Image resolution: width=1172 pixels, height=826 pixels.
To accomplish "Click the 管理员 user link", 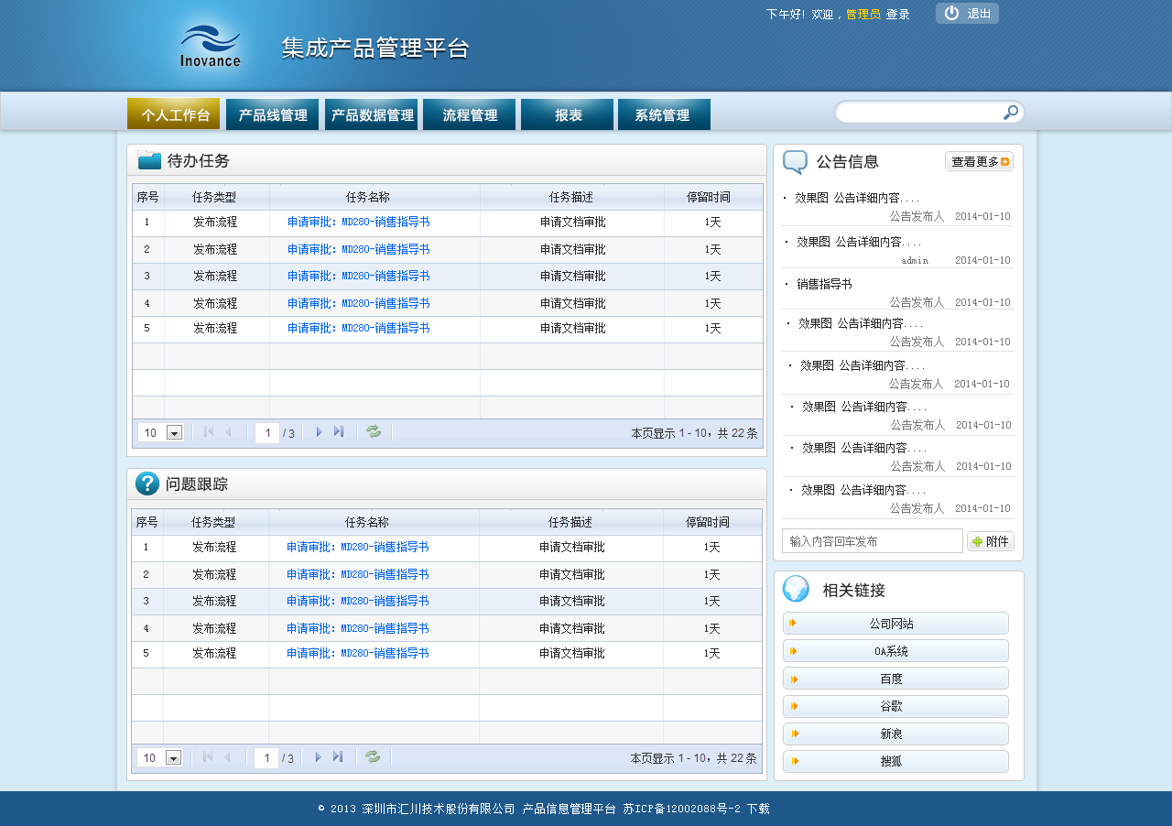I will [863, 15].
